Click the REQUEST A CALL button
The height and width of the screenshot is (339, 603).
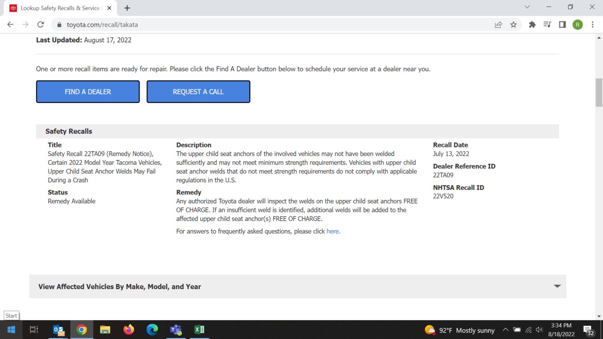198,91
